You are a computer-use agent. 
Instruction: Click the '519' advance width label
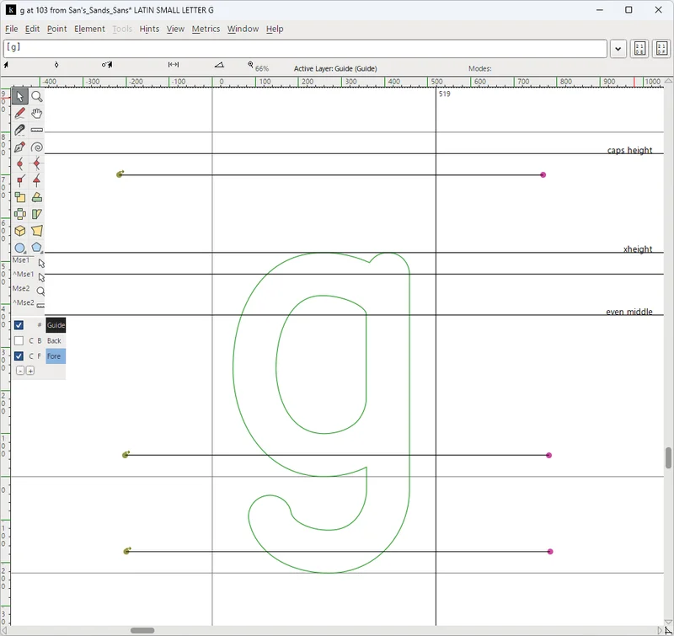coord(445,94)
